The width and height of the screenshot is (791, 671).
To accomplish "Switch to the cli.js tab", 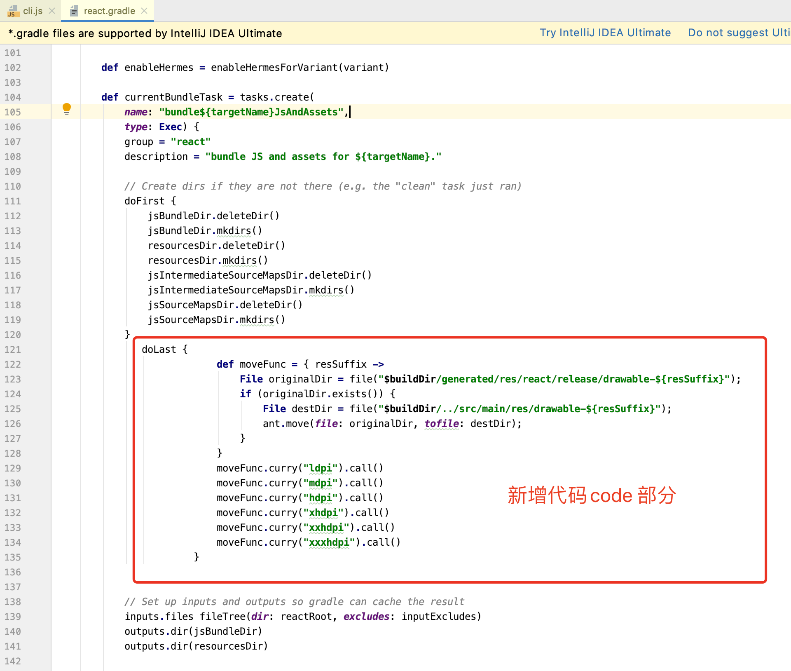I will 33,11.
